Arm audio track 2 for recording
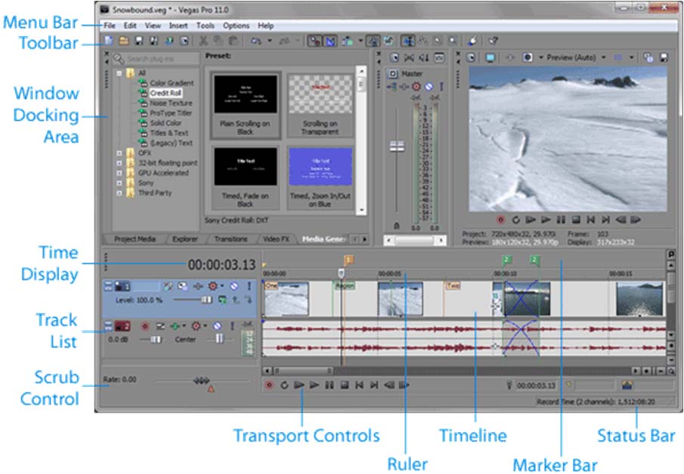 click(145, 326)
